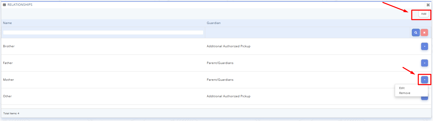433x121 pixels.
Task: Click Brother's Additional Authorized Pickup cell
Action: (x=228, y=46)
